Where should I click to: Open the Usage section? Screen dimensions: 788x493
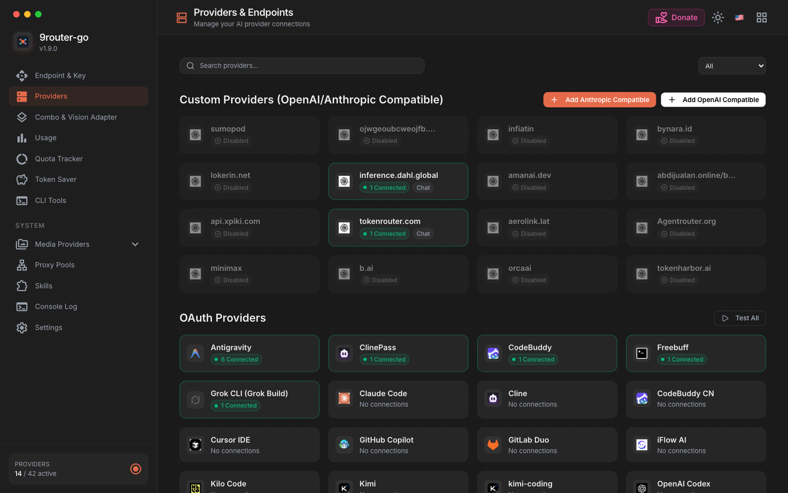pos(78,138)
